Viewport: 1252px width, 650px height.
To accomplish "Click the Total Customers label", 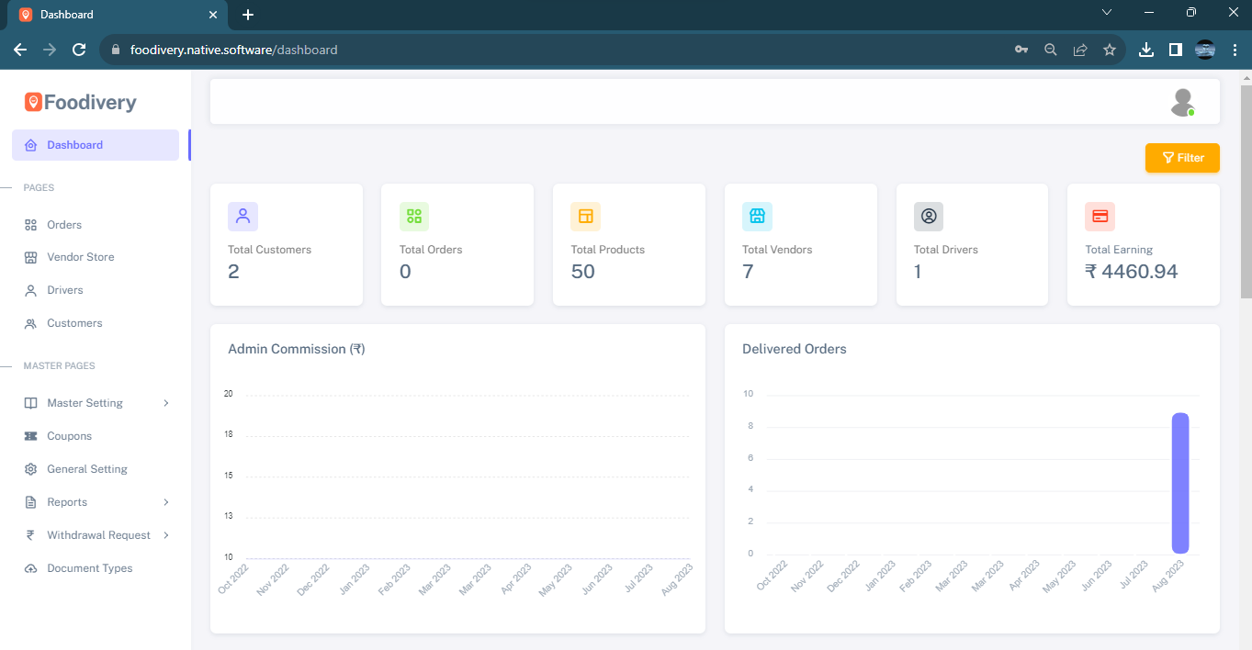I will [x=269, y=250].
